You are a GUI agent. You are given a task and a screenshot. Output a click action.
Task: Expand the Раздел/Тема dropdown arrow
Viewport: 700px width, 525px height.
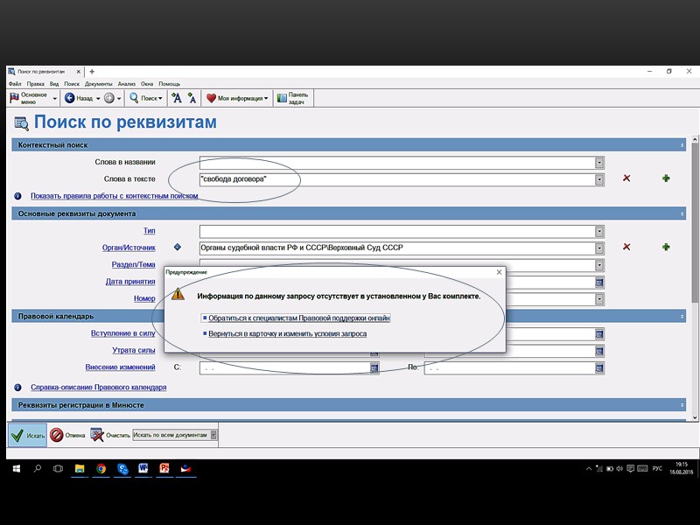(599, 265)
